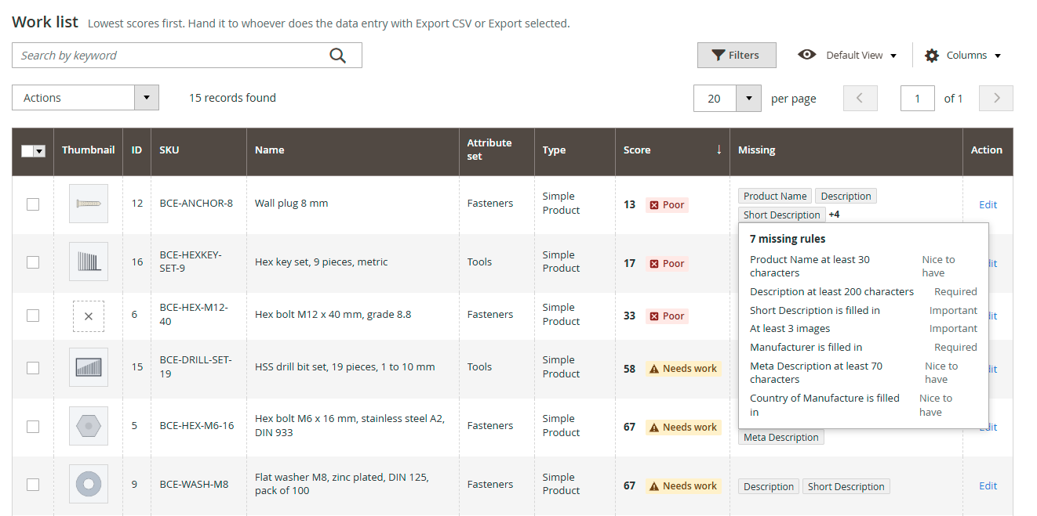This screenshot has height=516, width=1037.
Task: Expand the per page count dropdown
Action: click(x=748, y=98)
